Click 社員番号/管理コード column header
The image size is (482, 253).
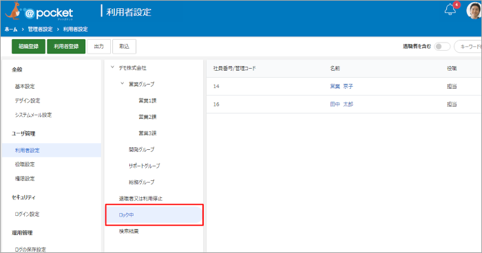click(235, 69)
